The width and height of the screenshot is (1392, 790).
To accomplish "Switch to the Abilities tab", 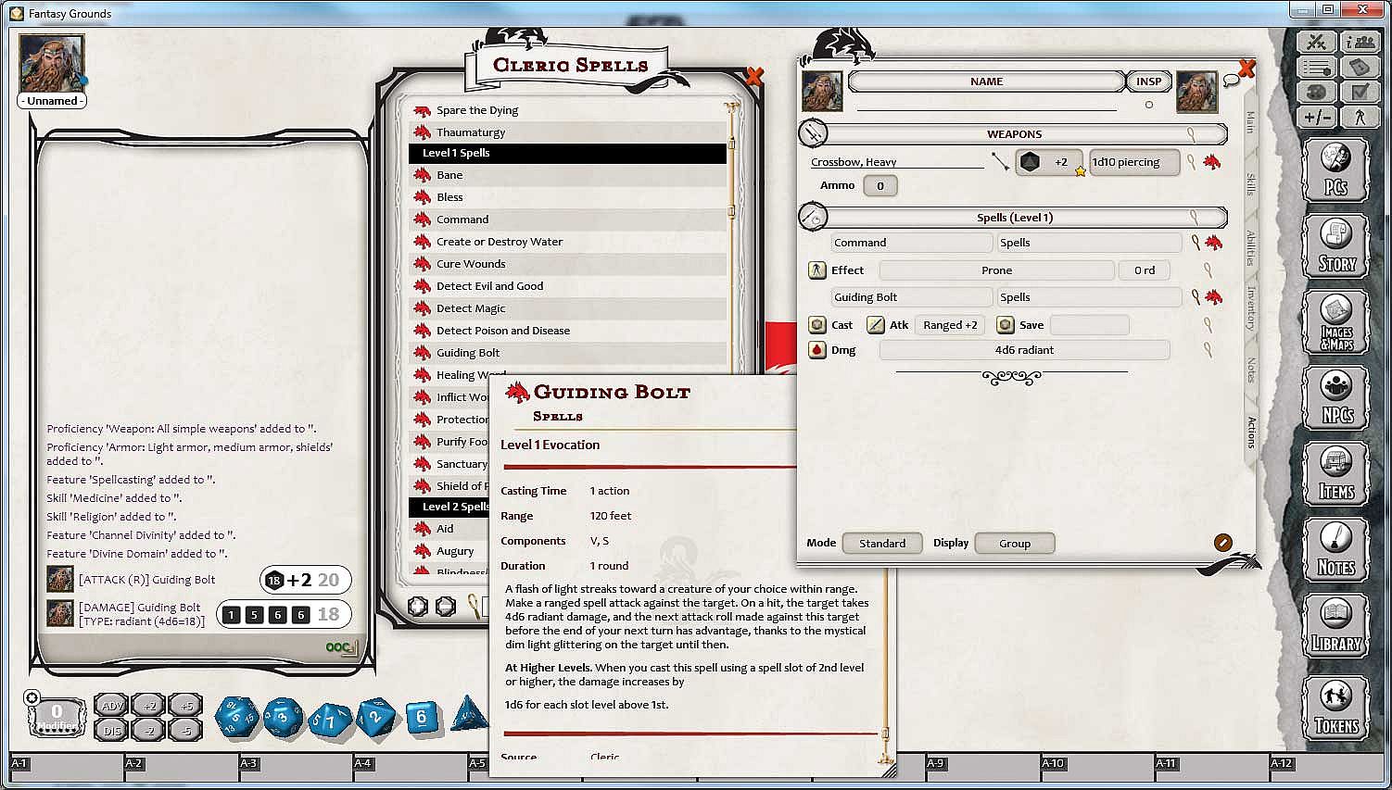I will tap(1250, 248).
